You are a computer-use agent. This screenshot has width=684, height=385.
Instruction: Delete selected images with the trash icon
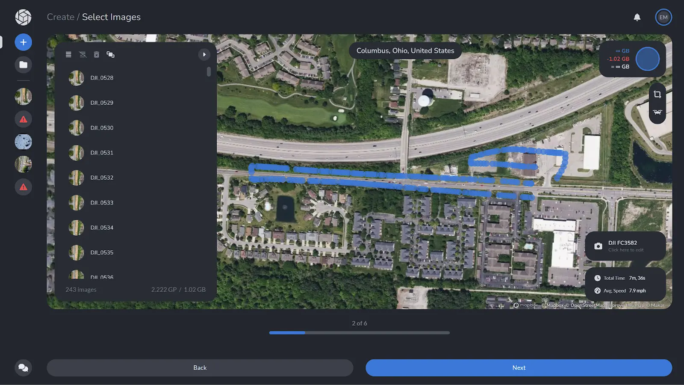coord(97,54)
